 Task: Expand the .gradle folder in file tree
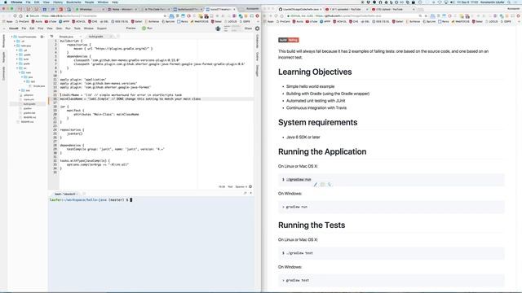(x=17, y=55)
